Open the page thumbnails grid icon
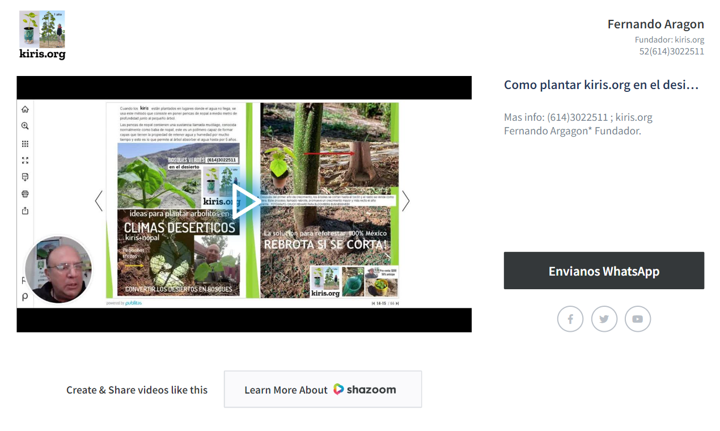This screenshot has width=720, height=431. (x=25, y=143)
